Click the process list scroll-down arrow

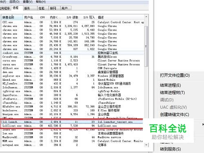point(146,145)
